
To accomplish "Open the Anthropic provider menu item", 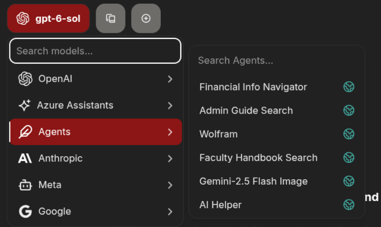I will click(95, 158).
